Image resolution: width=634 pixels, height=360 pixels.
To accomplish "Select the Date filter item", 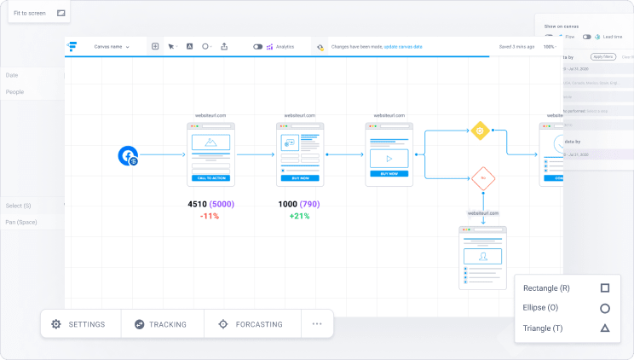I will [x=32, y=75].
